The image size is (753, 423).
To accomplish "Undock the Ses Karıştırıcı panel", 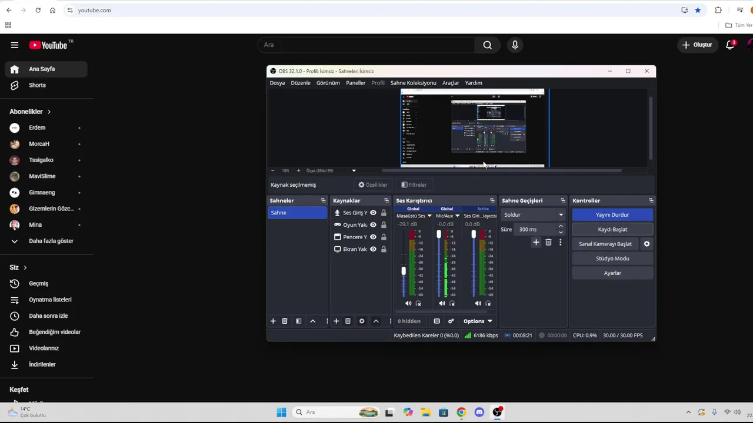I will (x=492, y=200).
